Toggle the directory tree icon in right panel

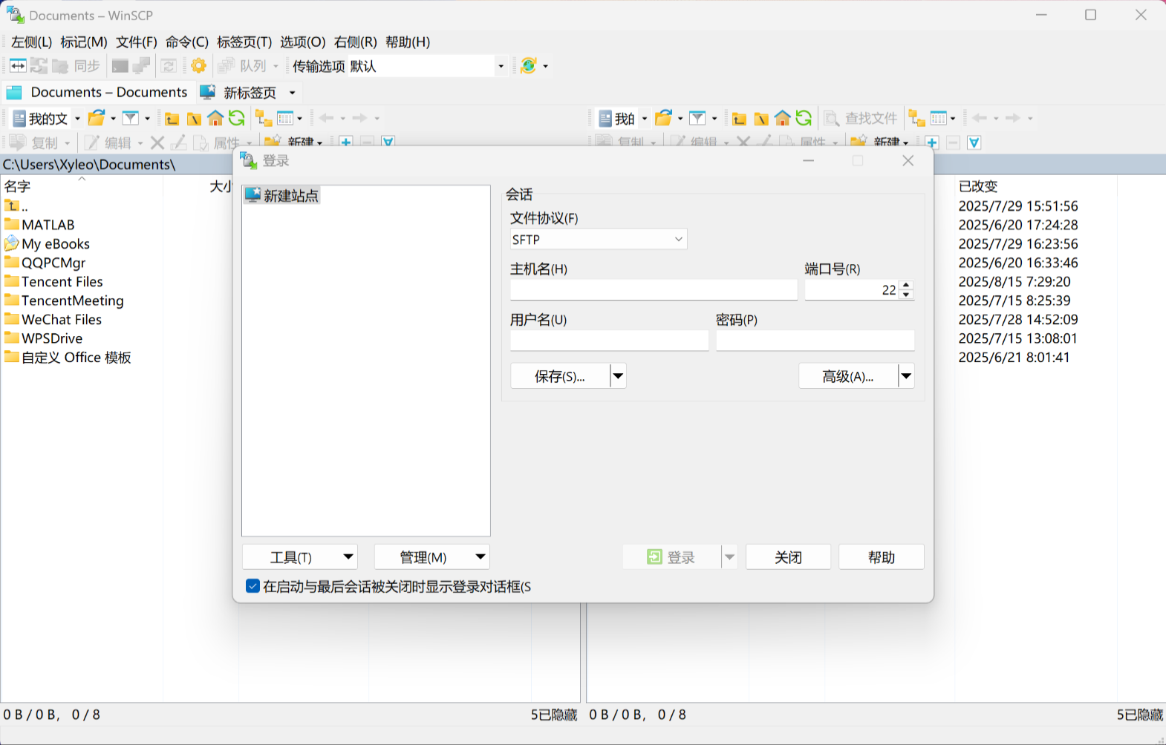pos(917,119)
